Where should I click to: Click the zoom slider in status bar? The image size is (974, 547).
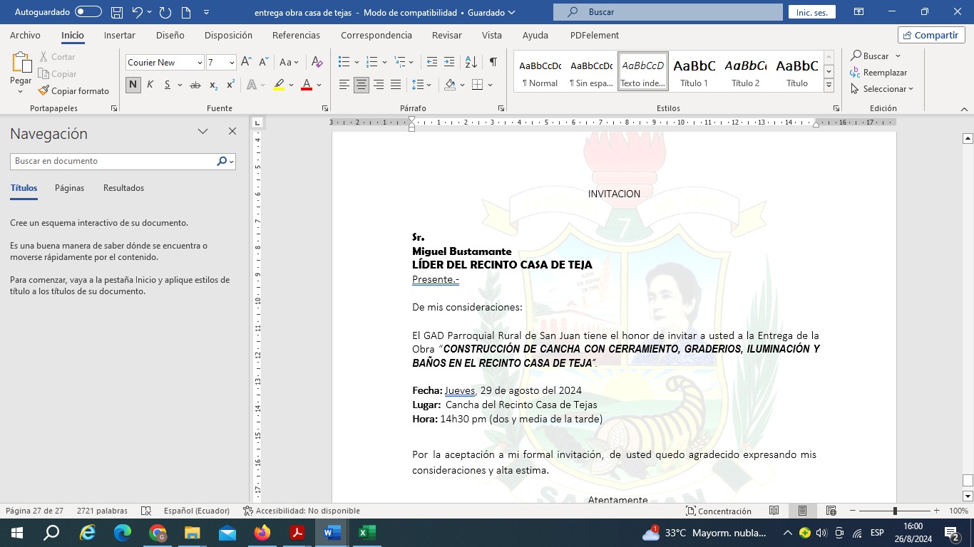tap(895, 511)
